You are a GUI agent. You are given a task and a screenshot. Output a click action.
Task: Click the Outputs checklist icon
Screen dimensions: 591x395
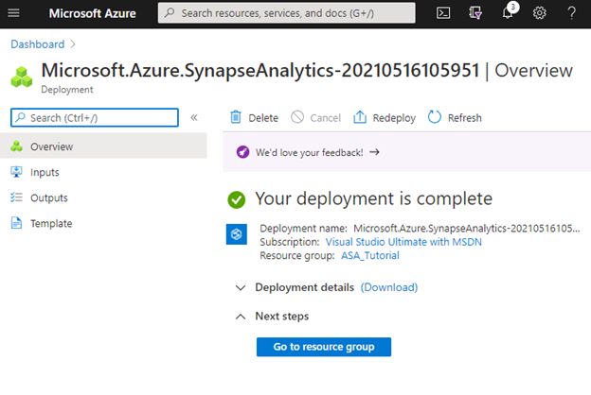coord(16,197)
